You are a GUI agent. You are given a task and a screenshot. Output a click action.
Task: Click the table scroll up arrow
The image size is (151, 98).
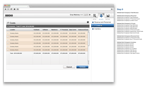pos(89,62)
